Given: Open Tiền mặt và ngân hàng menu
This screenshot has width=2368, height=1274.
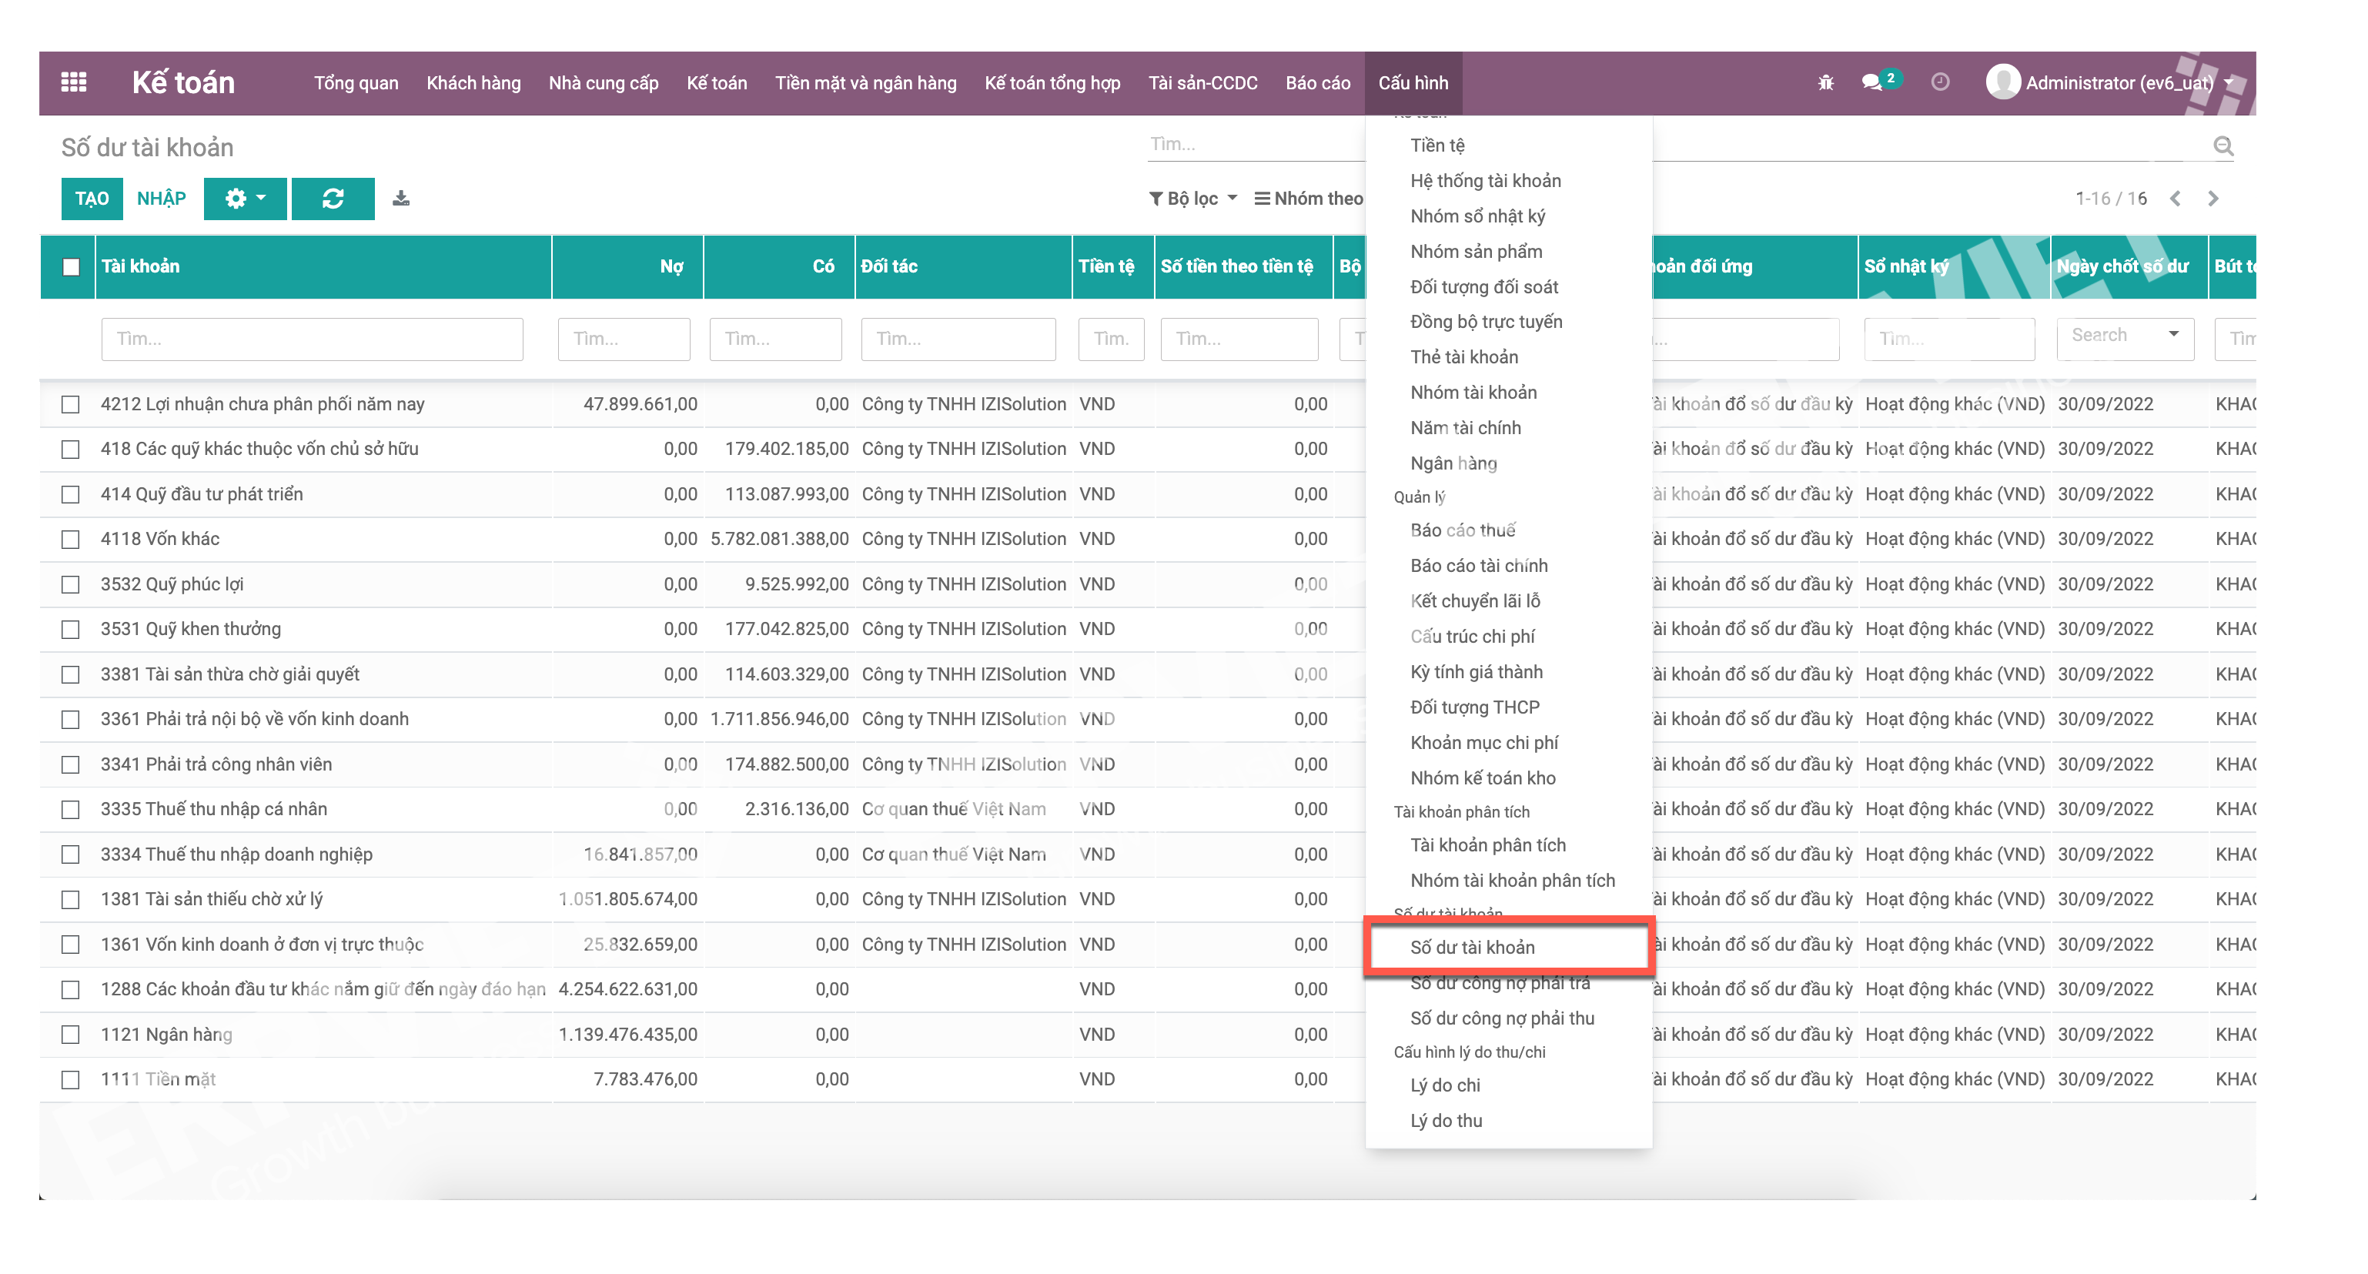Looking at the screenshot, I should (865, 82).
